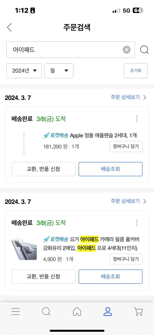The width and height of the screenshot is (154, 335).
Task: Add Apple Pencil to cart with 장바구니 담기
Action: coord(126,146)
